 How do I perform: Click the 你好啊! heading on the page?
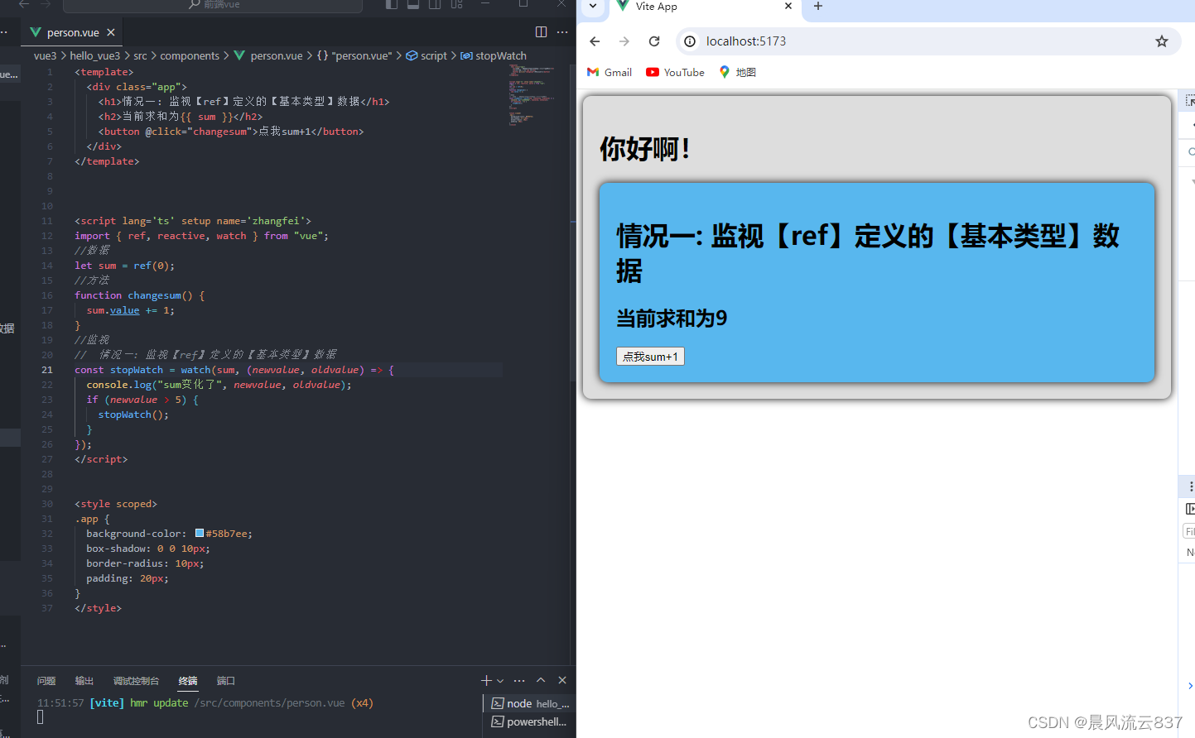click(x=645, y=149)
